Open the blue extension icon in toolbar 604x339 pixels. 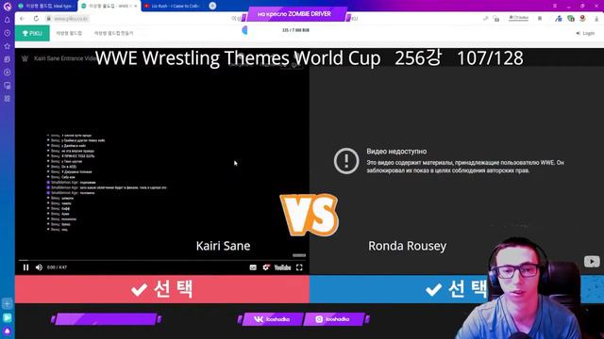(558, 19)
